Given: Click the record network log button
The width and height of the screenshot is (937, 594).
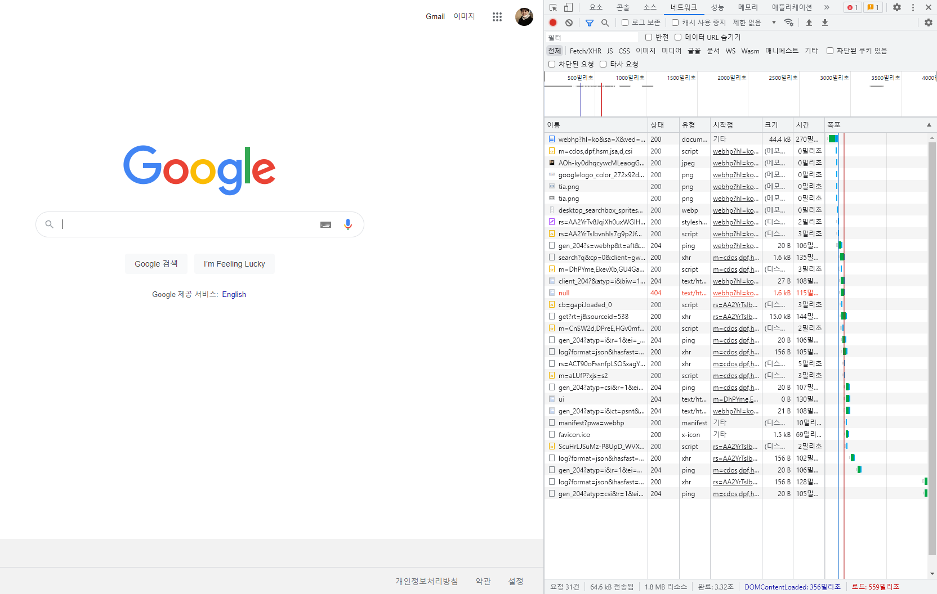Looking at the screenshot, I should point(553,22).
